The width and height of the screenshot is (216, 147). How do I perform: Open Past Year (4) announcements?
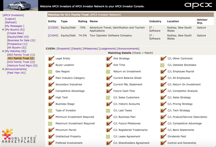tap(16, 73)
